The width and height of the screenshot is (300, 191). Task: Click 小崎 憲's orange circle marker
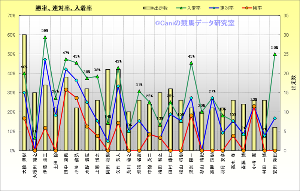tap(254, 106)
